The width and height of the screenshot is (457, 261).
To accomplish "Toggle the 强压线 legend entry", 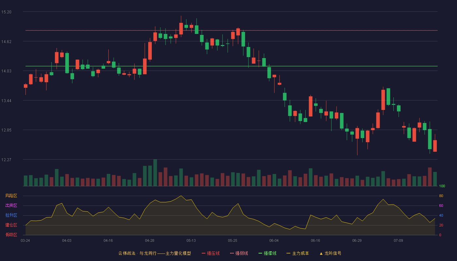I will click(x=211, y=253).
